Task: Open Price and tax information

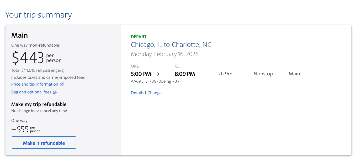Action: (x=35, y=84)
